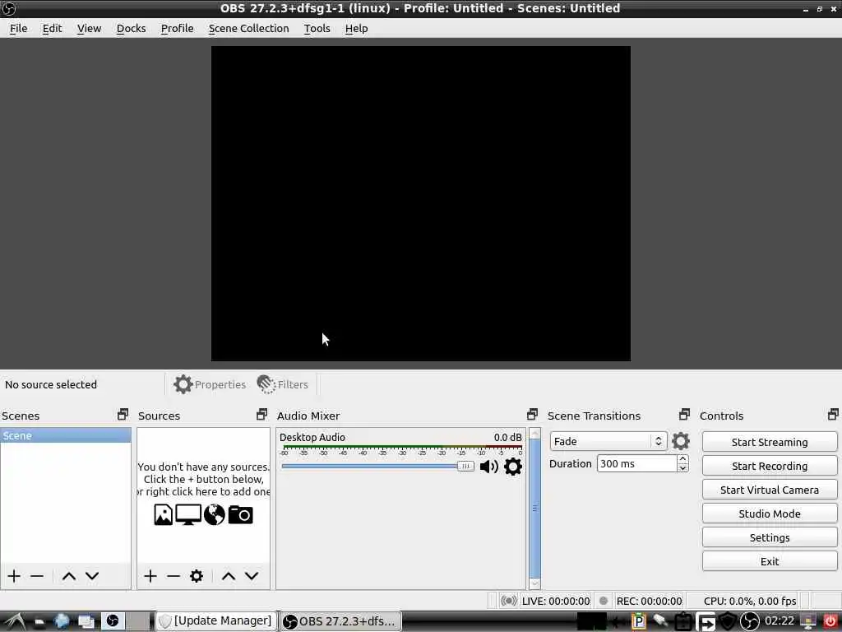
Task: Click the Audio Mixer vertical scrollbar
Action: click(534, 509)
